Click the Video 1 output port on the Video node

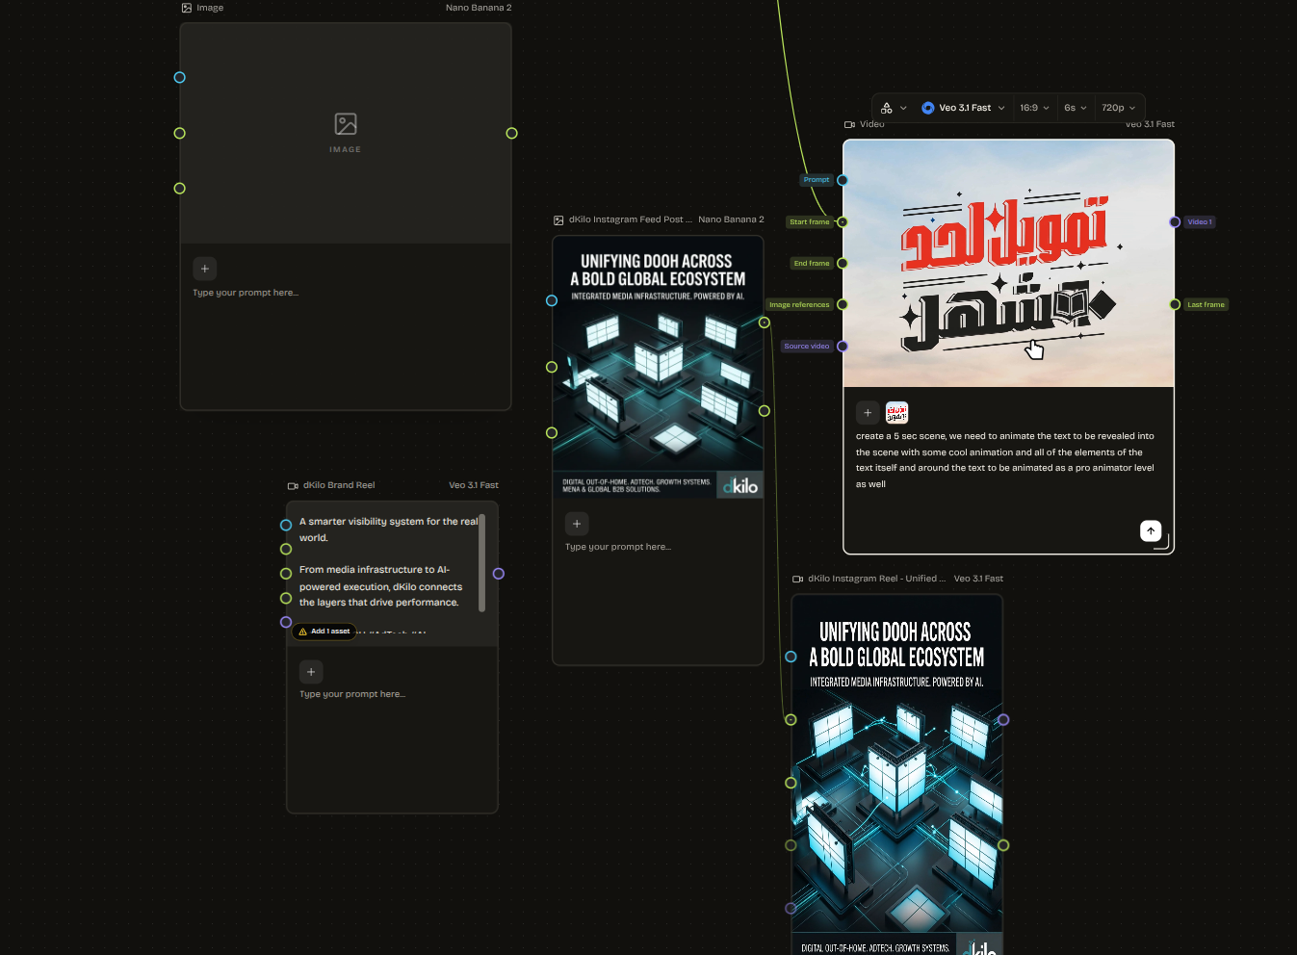coord(1175,222)
